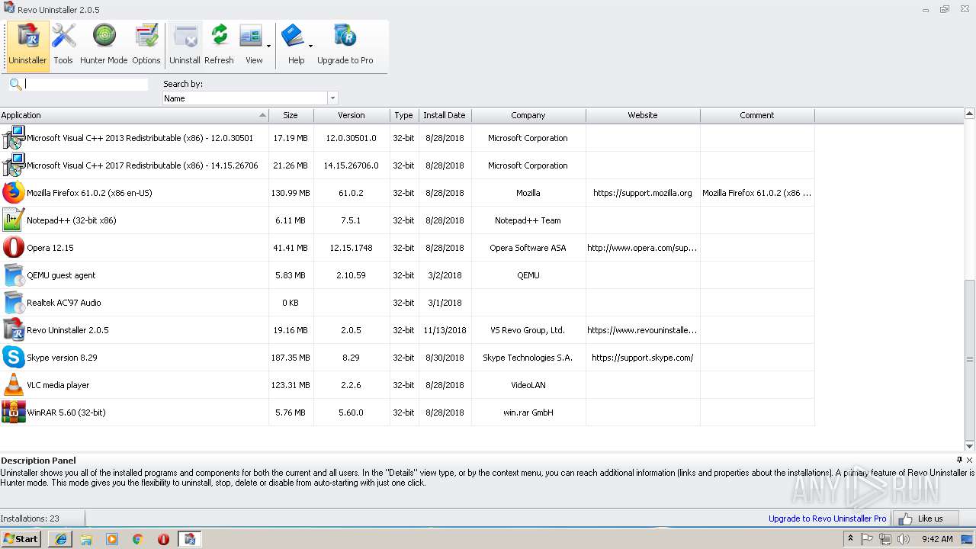This screenshot has height=549, width=976.
Task: Sort by the Type column header
Action: (404, 115)
